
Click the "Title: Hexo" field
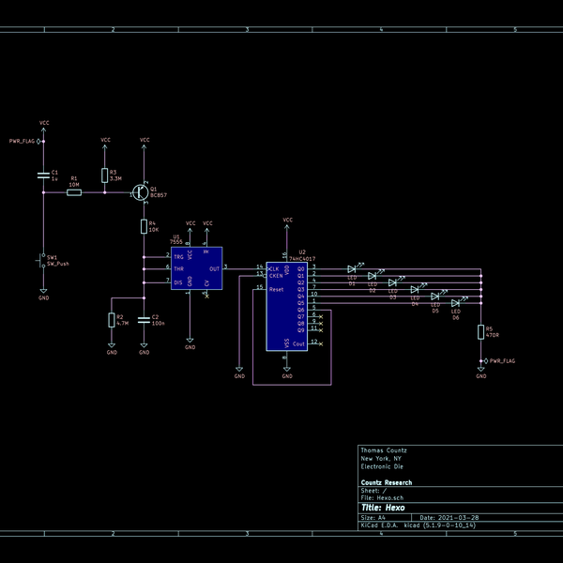[x=383, y=508]
